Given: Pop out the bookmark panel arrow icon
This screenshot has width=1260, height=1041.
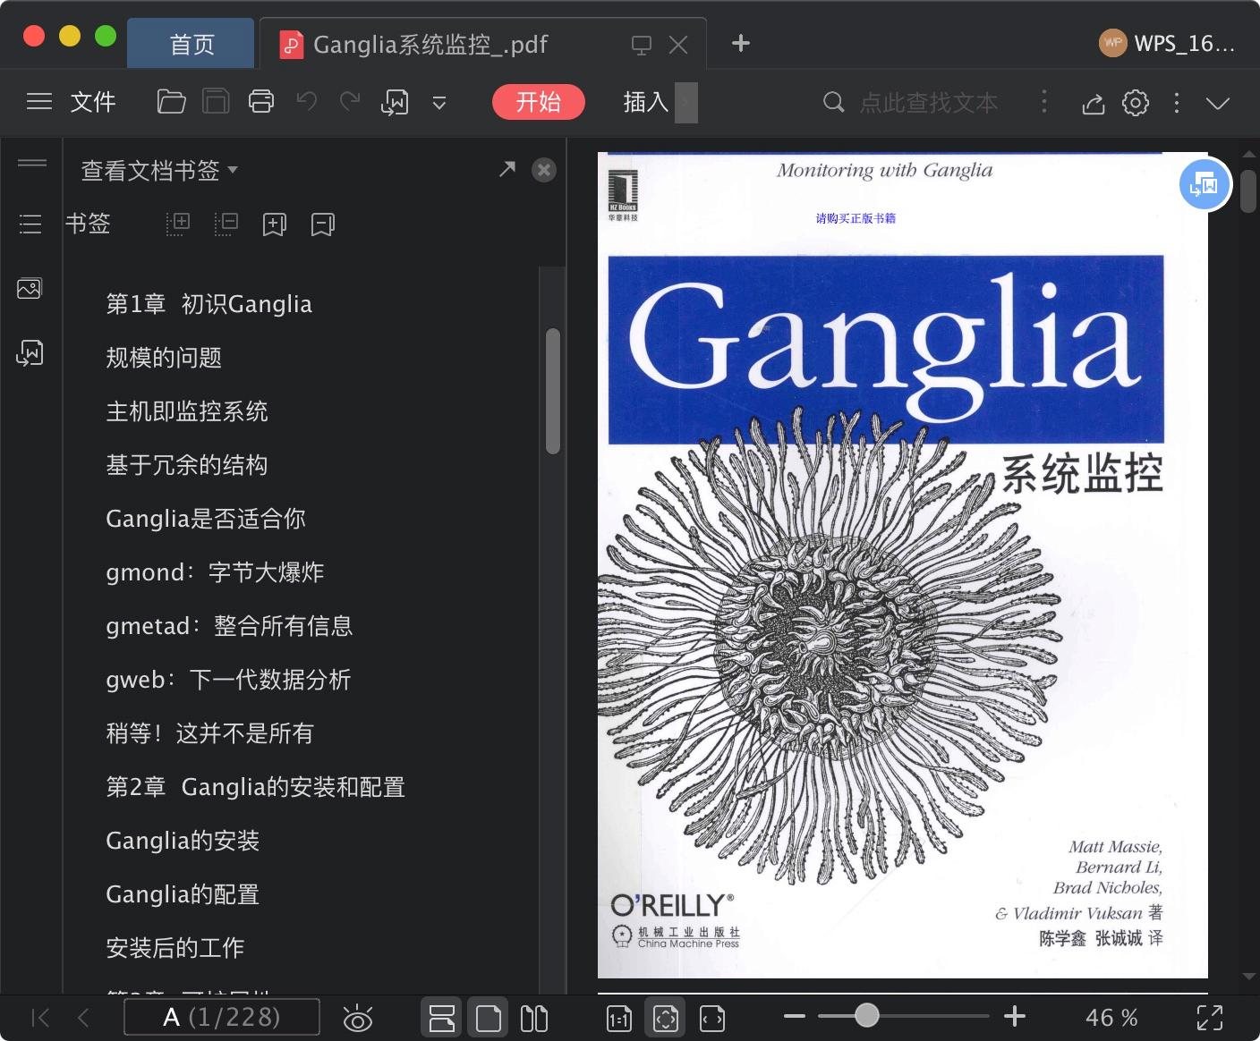Looking at the screenshot, I should pyautogui.click(x=507, y=169).
